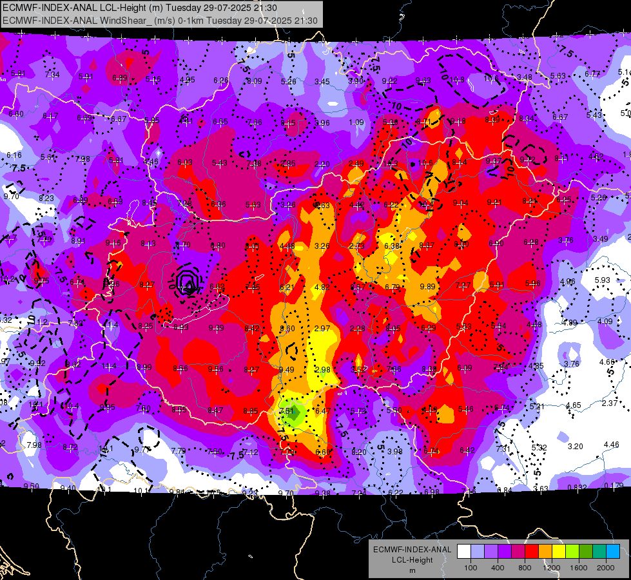631x580 pixels.
Task: Click the yellow legend color box
Action: click(559, 552)
